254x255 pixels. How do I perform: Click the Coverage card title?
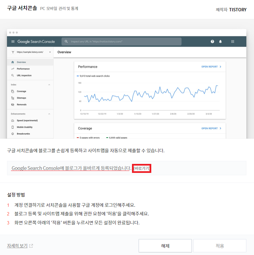pos(85,128)
